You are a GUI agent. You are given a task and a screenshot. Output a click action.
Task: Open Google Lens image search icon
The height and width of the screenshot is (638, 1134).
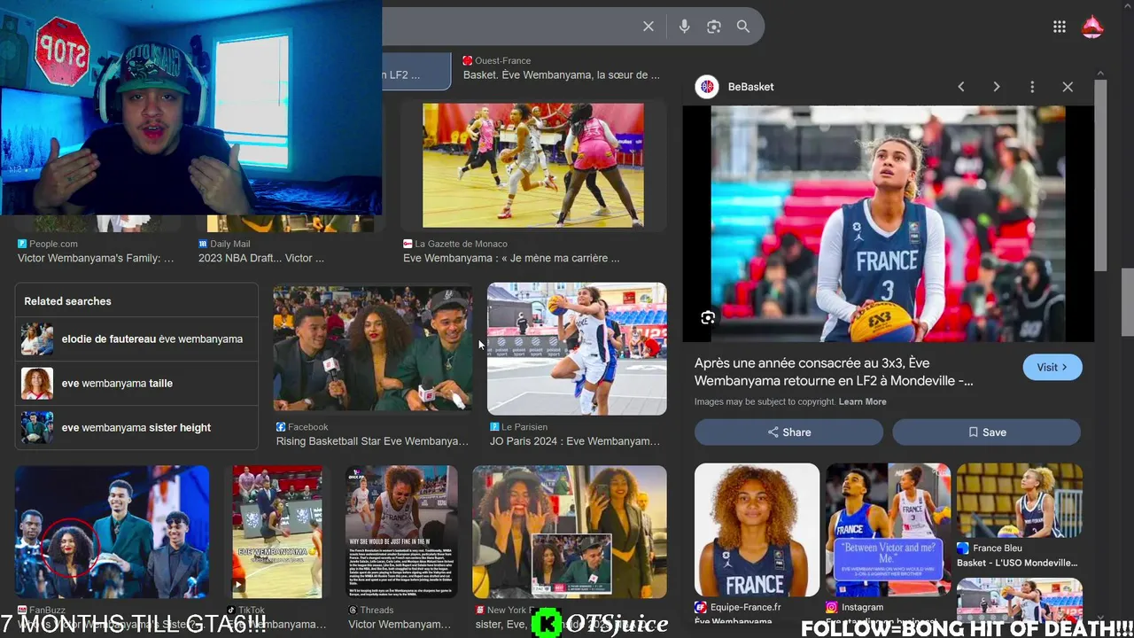(x=714, y=27)
